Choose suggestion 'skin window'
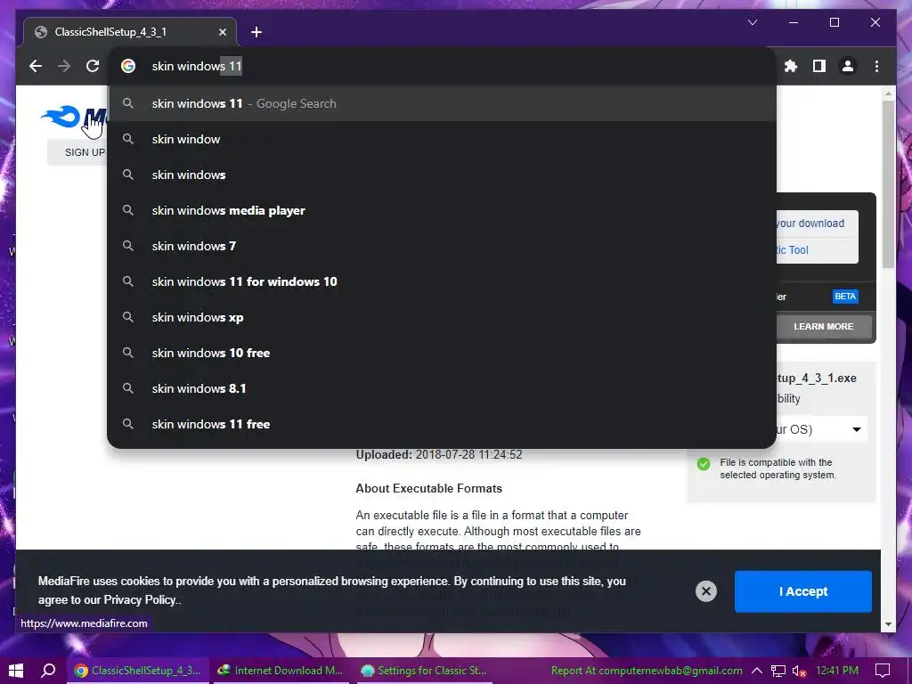Viewport: 912px width, 684px height. pyautogui.click(x=442, y=139)
